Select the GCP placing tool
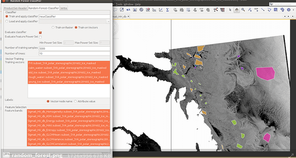The width and height of the screenshot is (296, 158). (257, 10)
